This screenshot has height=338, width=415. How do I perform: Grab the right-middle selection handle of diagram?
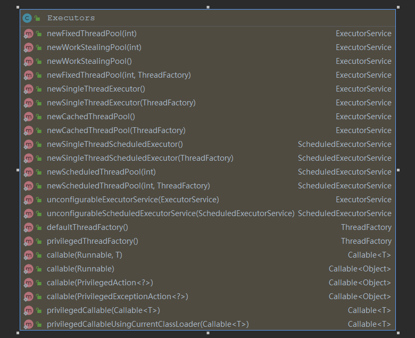coord(399,170)
